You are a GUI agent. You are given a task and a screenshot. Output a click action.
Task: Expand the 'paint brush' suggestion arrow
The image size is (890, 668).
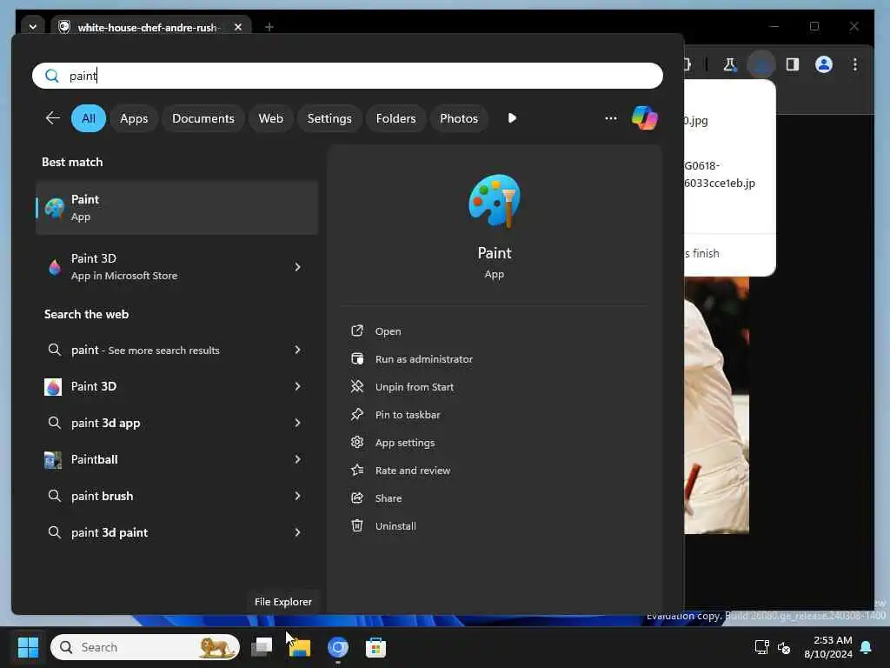297,496
